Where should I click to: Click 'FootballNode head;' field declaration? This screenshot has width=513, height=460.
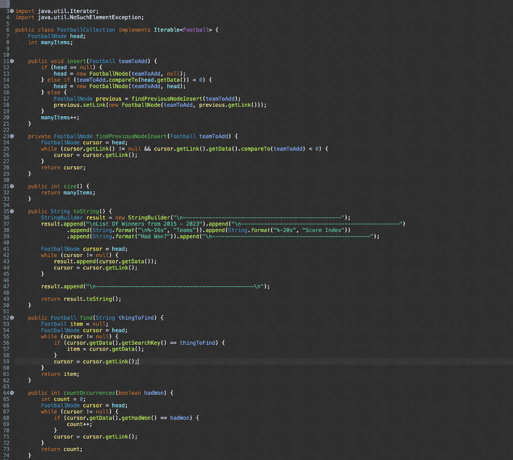point(57,36)
